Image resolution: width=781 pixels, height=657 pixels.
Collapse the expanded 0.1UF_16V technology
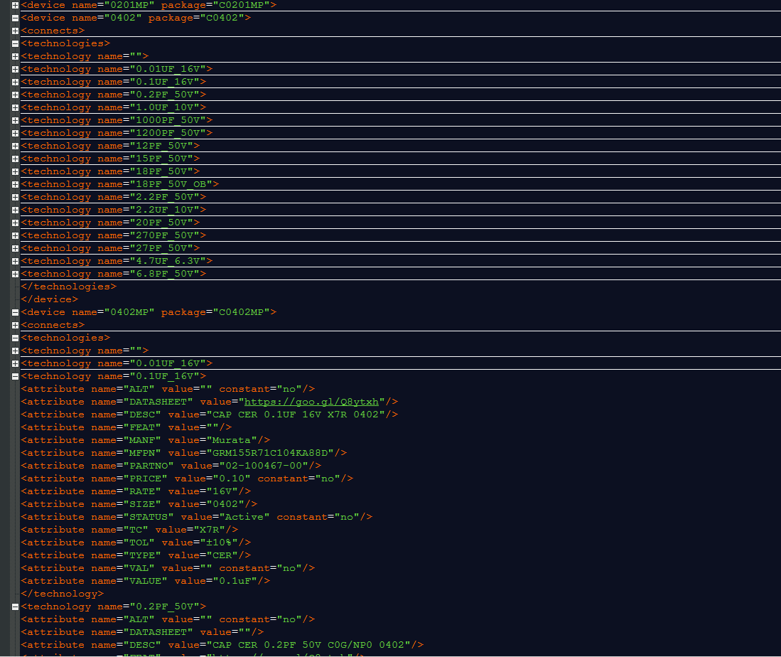pyautogui.click(x=15, y=375)
